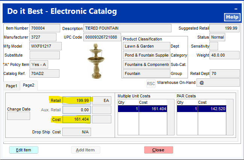The image size is (244, 160).
Task: Minimize the catalog window using the dash
Action: click(x=236, y=9)
